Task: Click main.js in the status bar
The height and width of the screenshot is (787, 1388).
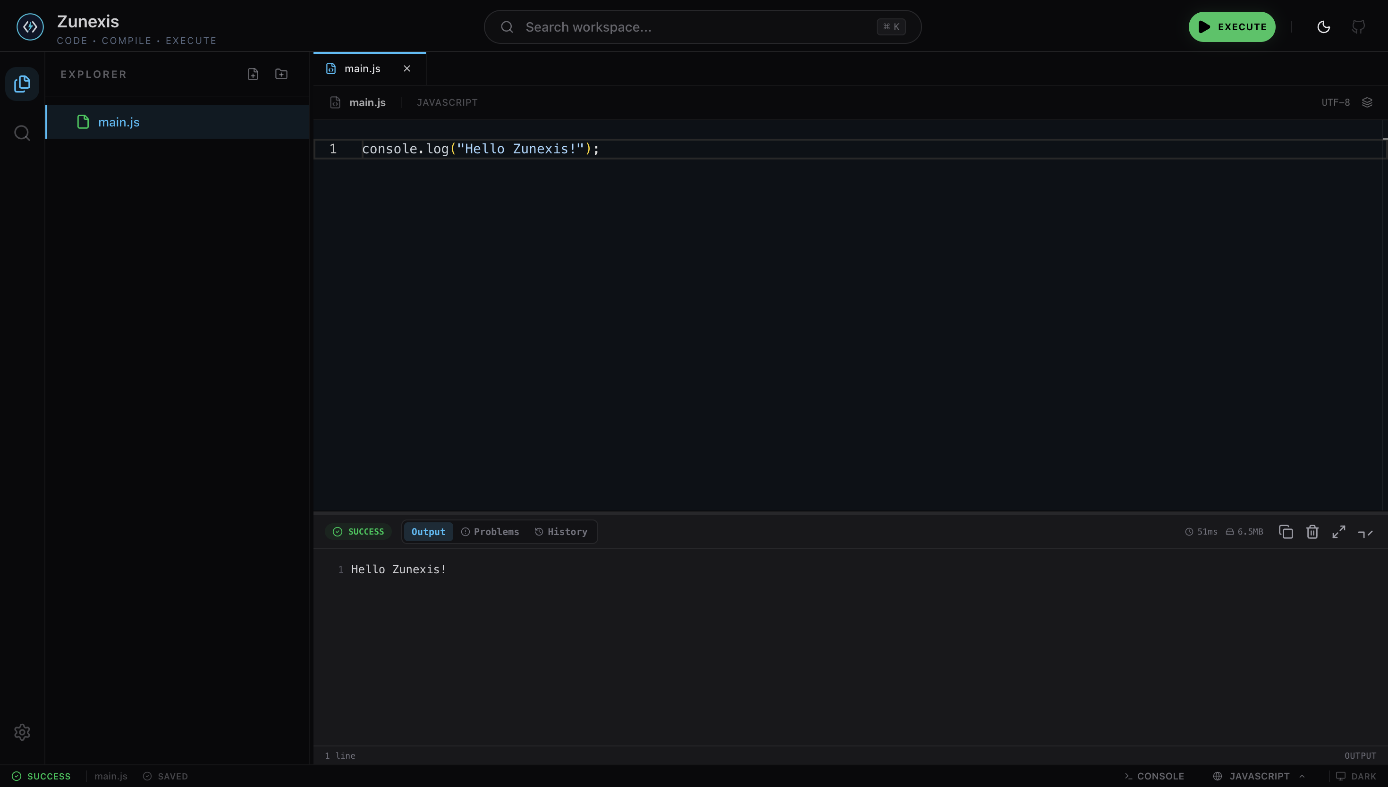Action: point(111,776)
